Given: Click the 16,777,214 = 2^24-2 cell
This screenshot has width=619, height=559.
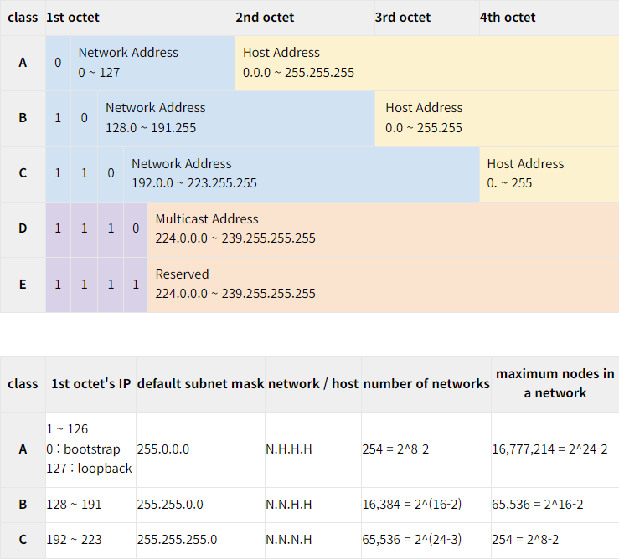Looking at the screenshot, I should click(x=555, y=449).
